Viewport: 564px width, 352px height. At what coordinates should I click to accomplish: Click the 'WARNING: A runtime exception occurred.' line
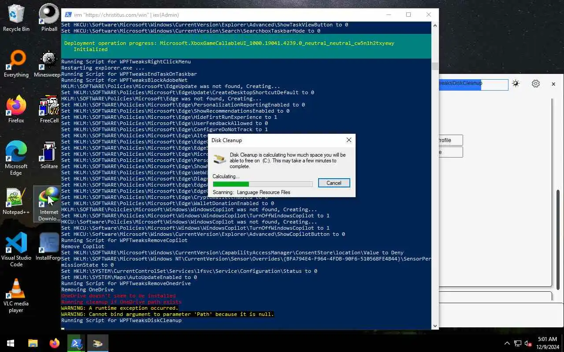(x=120, y=308)
